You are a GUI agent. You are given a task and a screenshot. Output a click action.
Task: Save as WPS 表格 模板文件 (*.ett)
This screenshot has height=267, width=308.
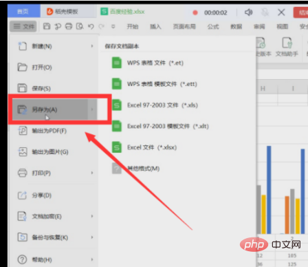point(155,84)
